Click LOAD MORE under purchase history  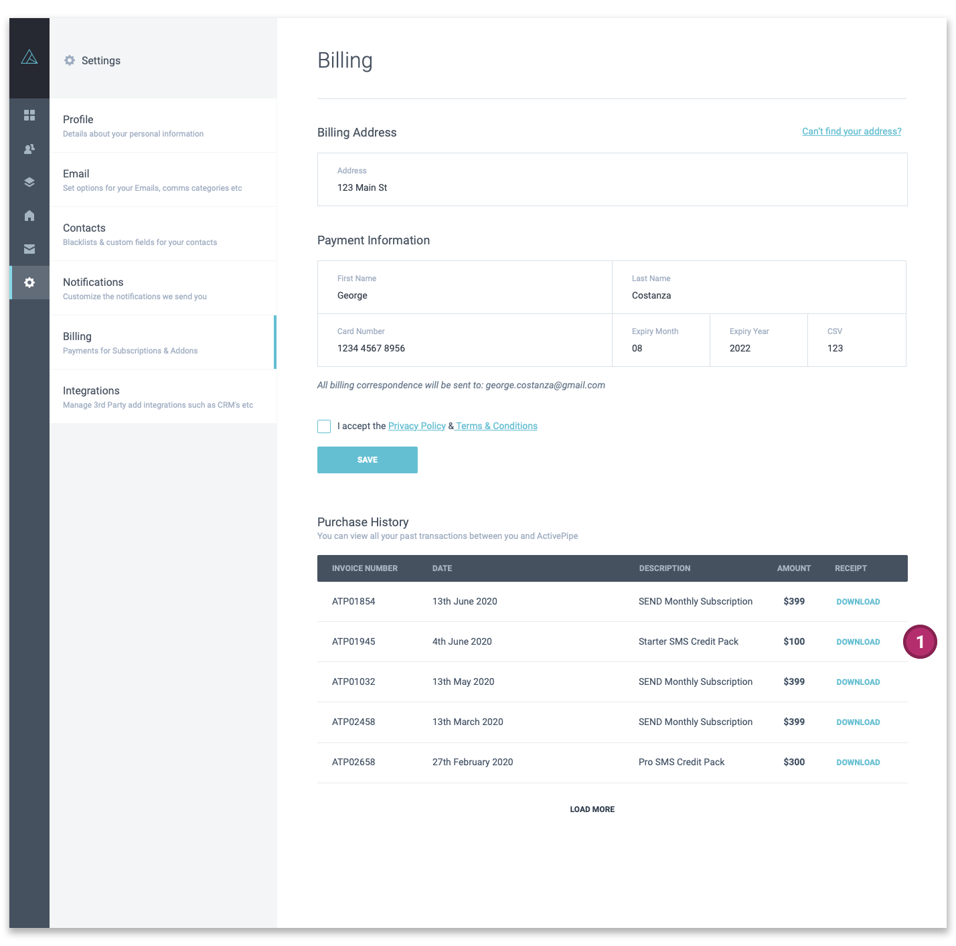pos(592,809)
